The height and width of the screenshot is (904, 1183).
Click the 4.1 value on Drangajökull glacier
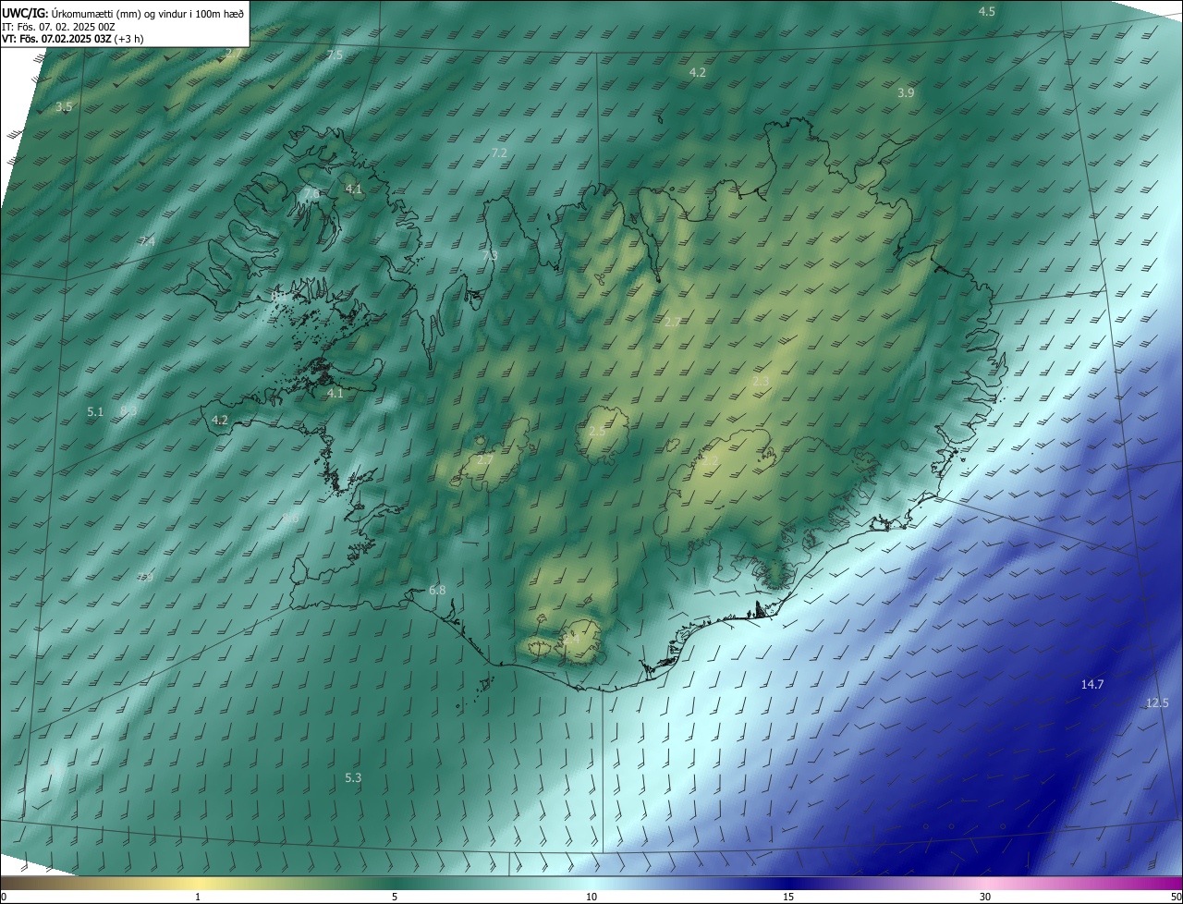tap(354, 189)
